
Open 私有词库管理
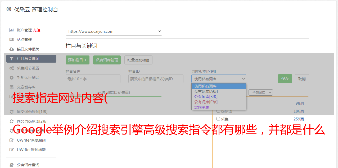point(107,60)
